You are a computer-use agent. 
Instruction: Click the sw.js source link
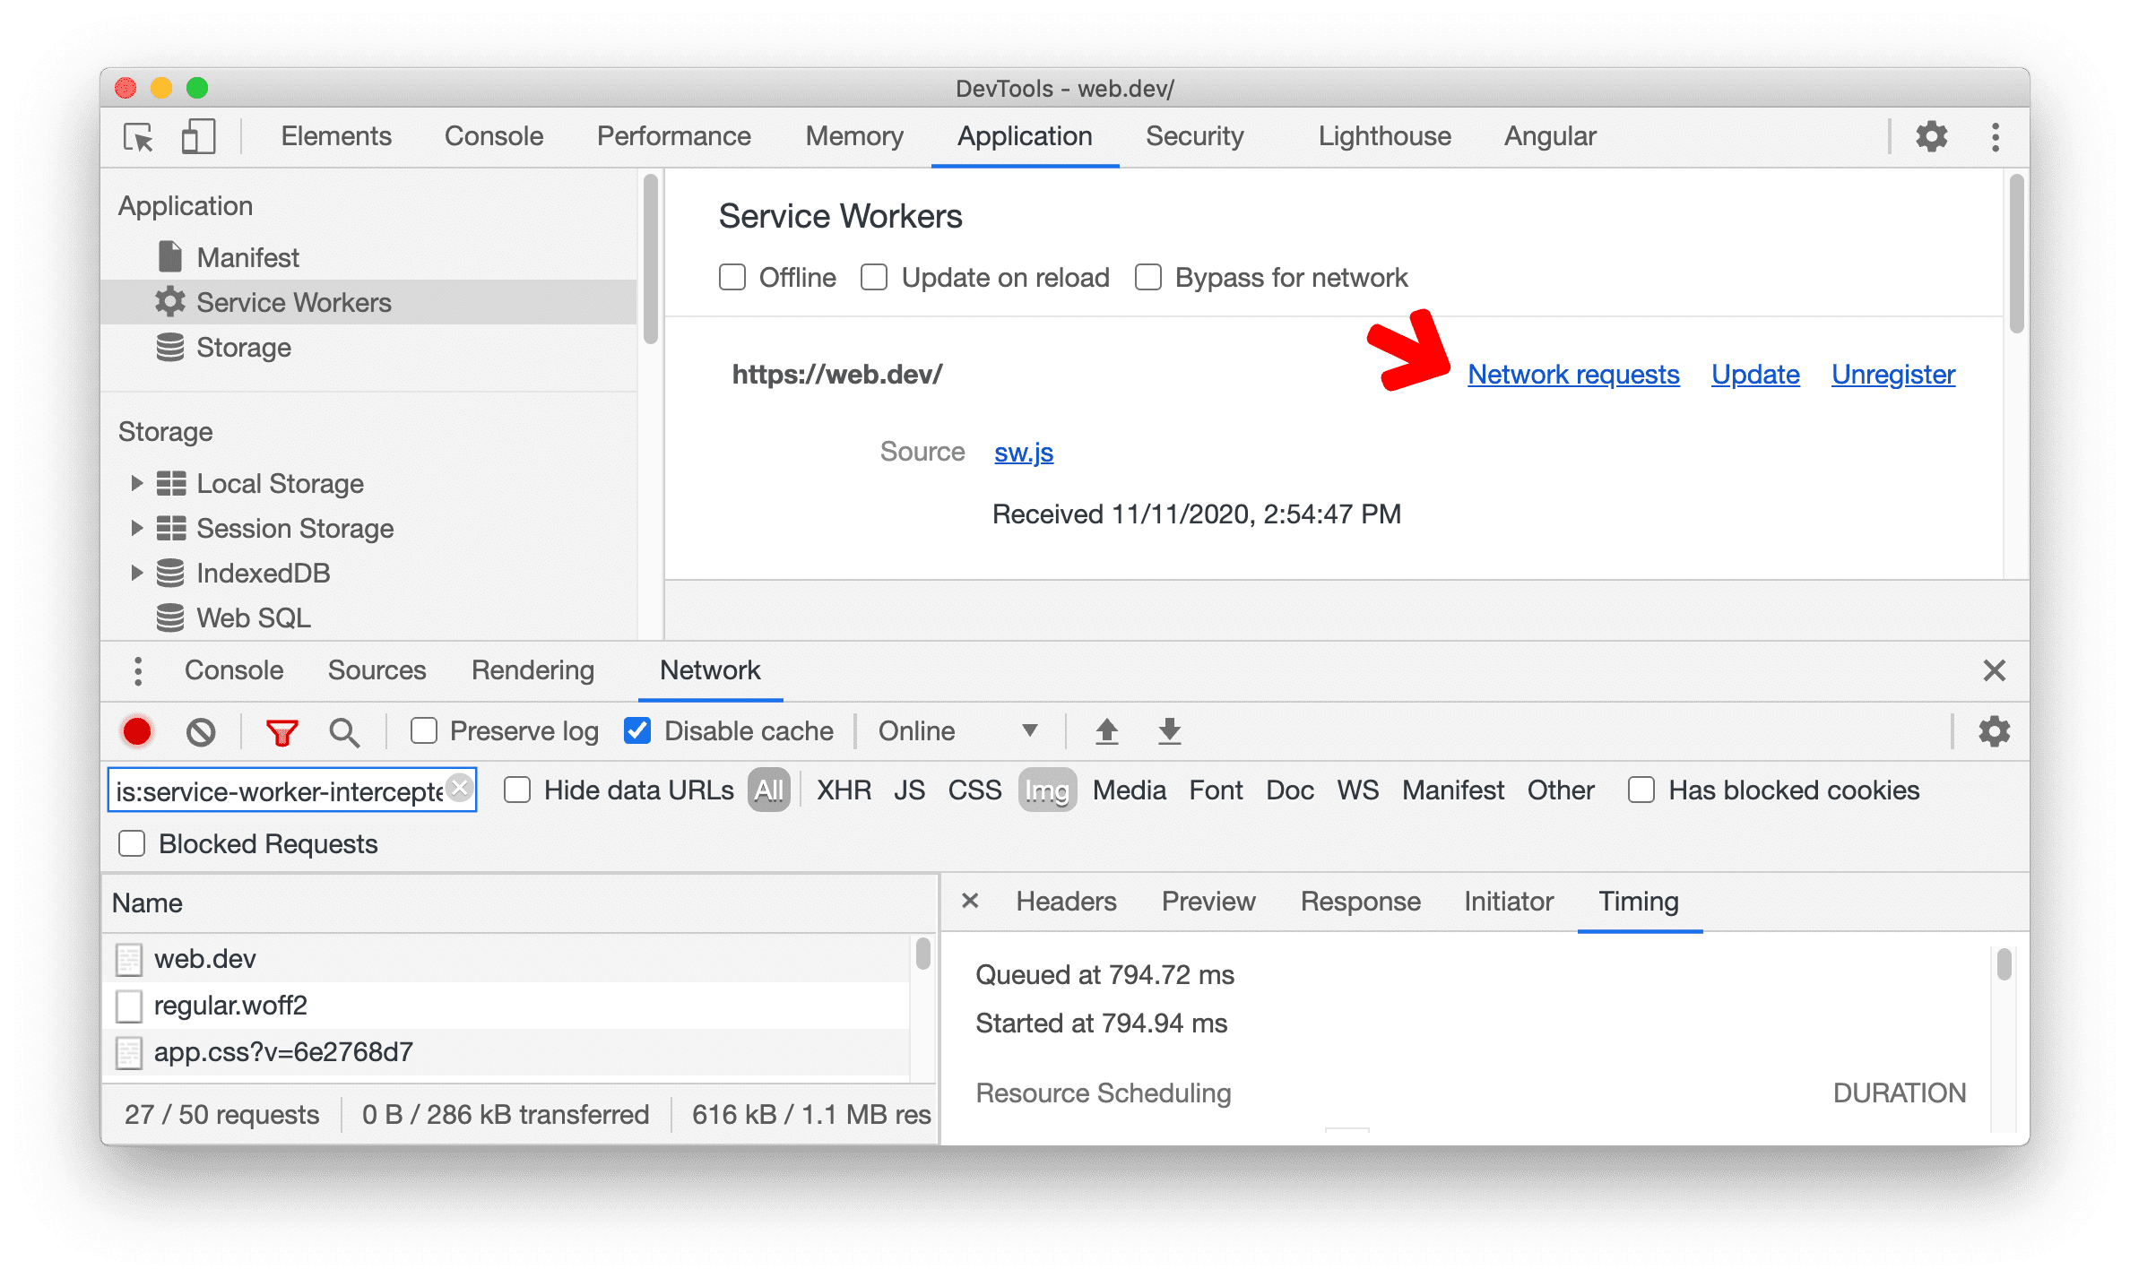pyautogui.click(x=1021, y=452)
